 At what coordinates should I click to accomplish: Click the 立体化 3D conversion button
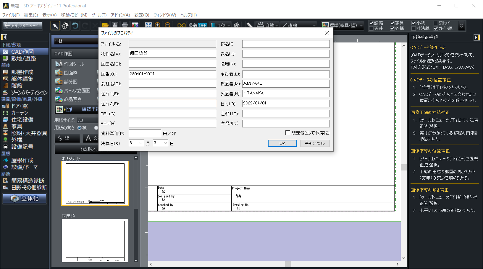point(25,199)
